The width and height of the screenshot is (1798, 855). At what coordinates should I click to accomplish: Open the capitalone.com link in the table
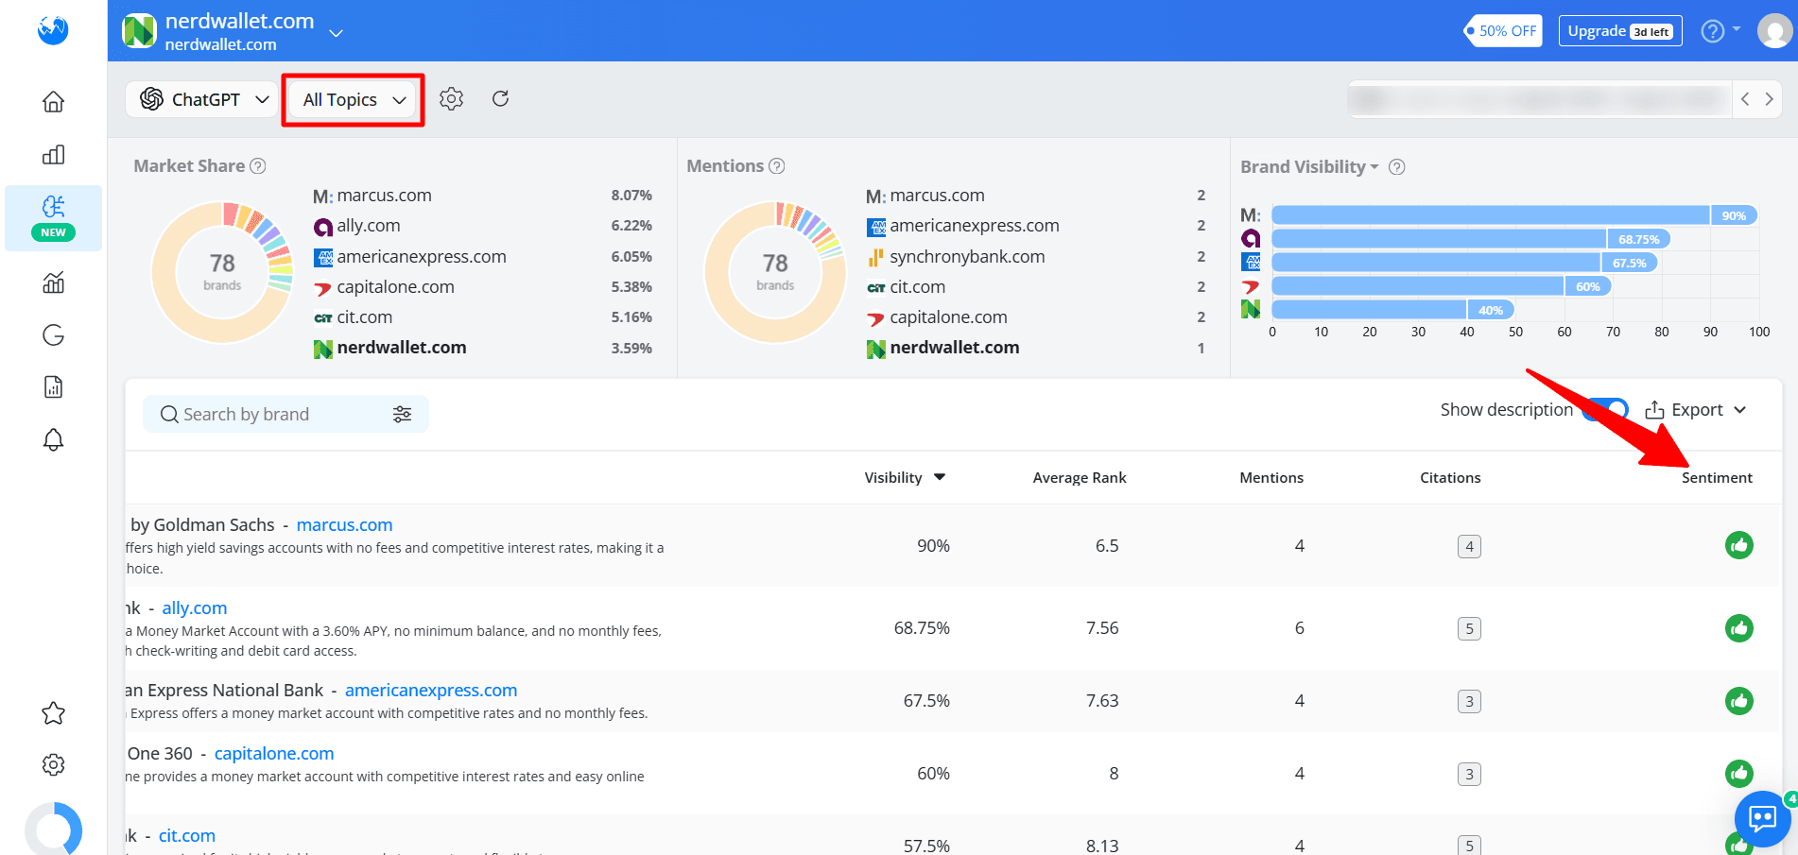tap(274, 754)
